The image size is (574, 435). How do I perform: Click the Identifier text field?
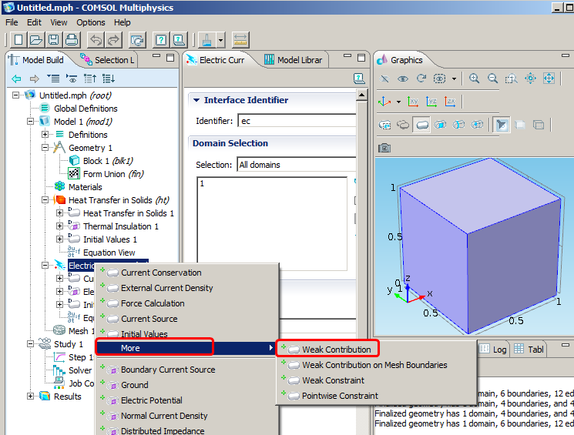[x=297, y=121]
